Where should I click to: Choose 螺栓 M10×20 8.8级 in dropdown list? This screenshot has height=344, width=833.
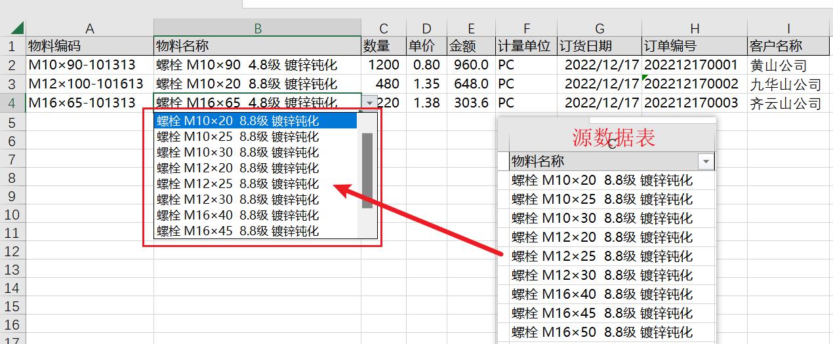[x=256, y=121]
